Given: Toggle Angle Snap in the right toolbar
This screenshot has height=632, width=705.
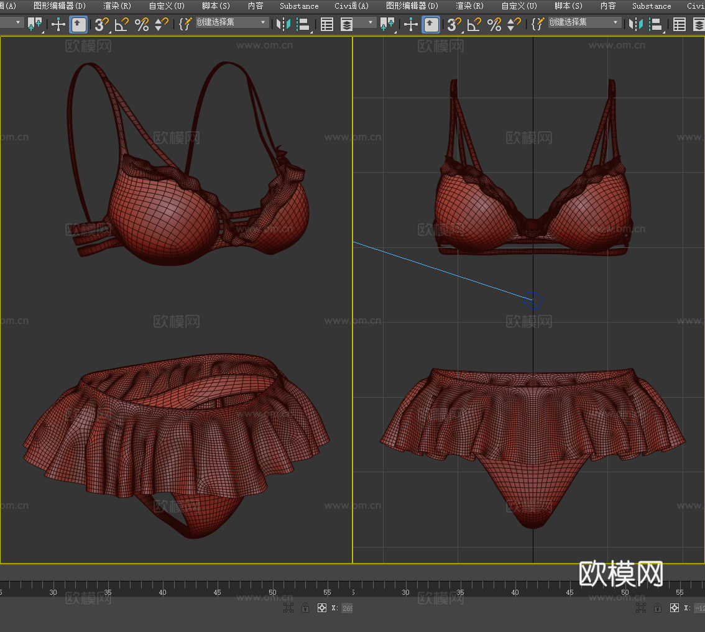Looking at the screenshot, I should click(474, 24).
